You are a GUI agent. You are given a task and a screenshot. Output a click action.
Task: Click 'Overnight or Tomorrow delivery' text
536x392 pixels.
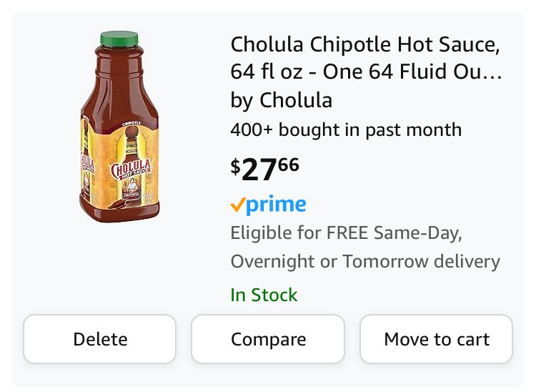(x=365, y=262)
